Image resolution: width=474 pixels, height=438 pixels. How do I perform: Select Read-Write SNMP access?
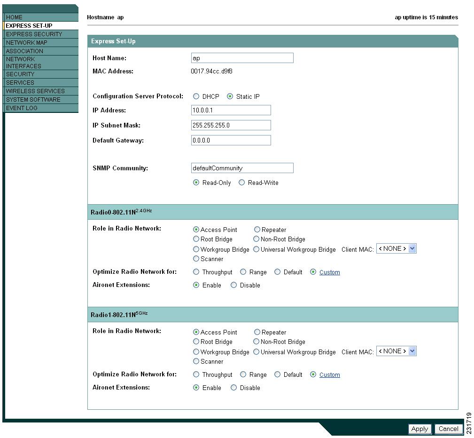[x=241, y=183]
